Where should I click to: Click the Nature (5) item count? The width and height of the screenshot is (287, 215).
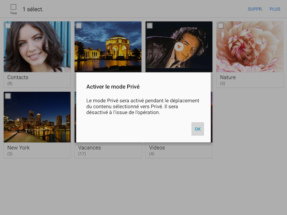click(x=222, y=84)
